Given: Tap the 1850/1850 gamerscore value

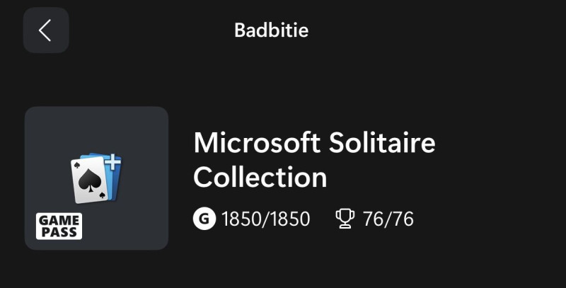Looking at the screenshot, I should pyautogui.click(x=266, y=219).
